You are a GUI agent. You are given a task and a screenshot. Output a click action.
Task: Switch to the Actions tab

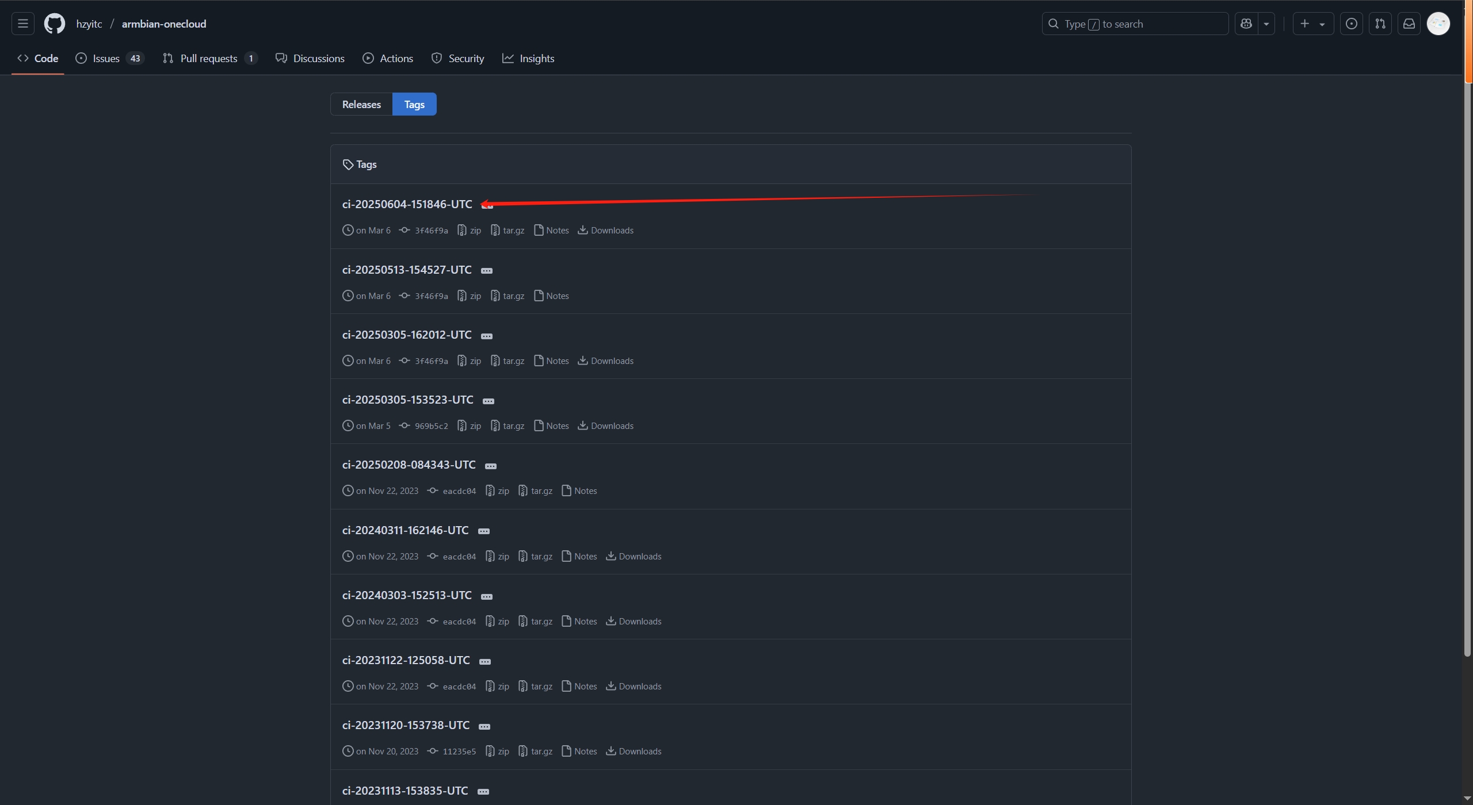(388, 58)
